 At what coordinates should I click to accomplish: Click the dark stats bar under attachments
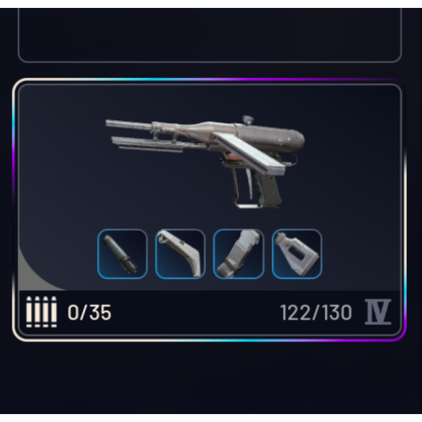(x=210, y=313)
